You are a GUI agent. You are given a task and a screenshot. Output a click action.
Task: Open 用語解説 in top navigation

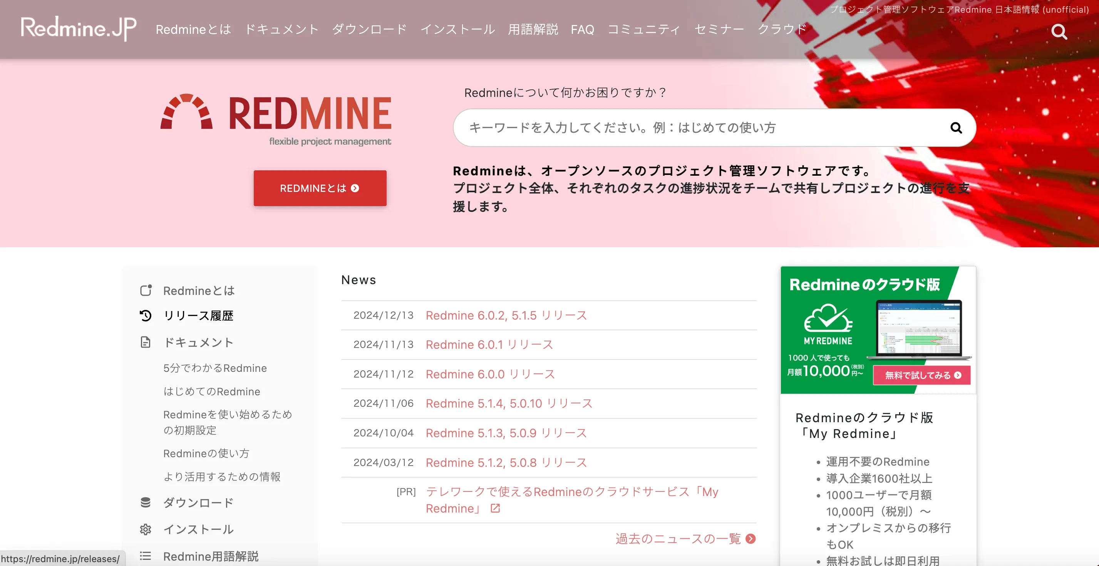(x=533, y=29)
